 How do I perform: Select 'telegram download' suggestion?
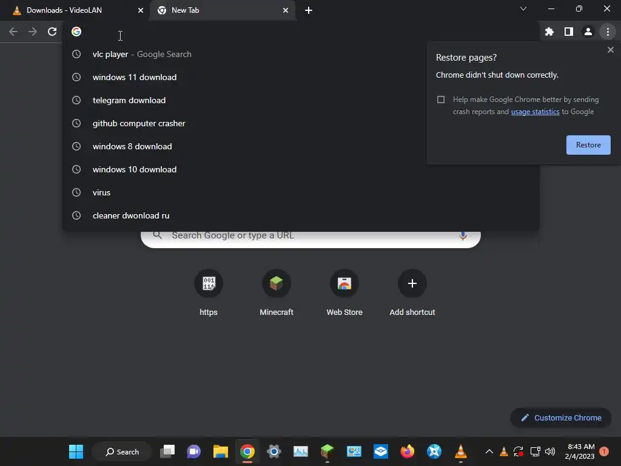(301, 100)
